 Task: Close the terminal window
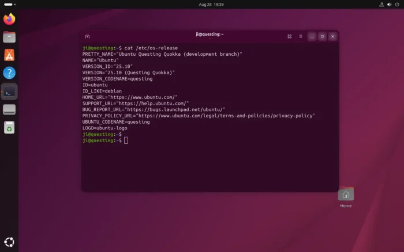(x=332, y=36)
